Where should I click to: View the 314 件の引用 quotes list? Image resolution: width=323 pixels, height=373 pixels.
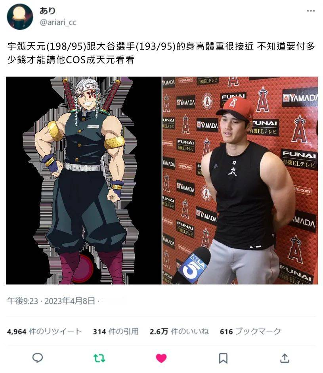[116, 331]
